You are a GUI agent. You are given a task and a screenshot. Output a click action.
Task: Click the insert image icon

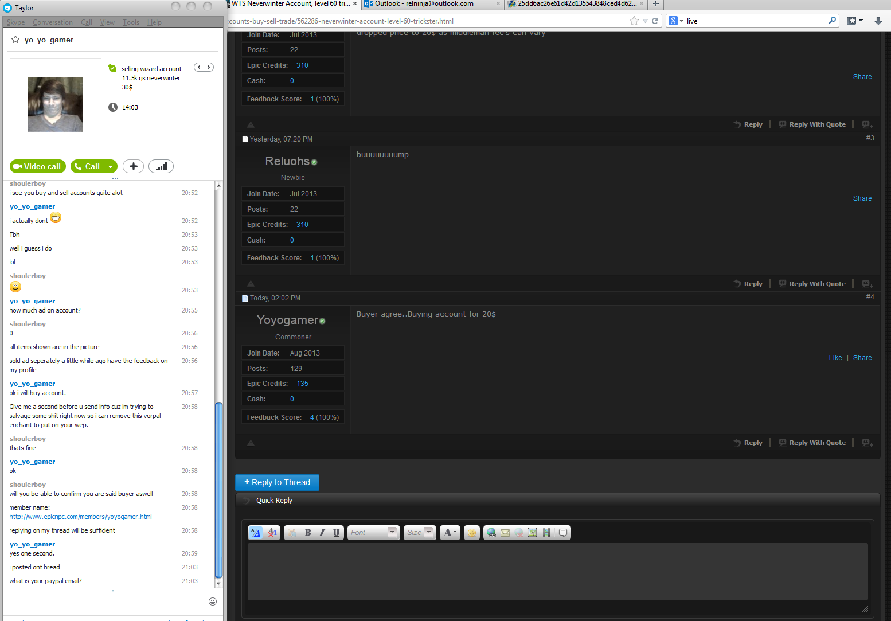tap(533, 533)
